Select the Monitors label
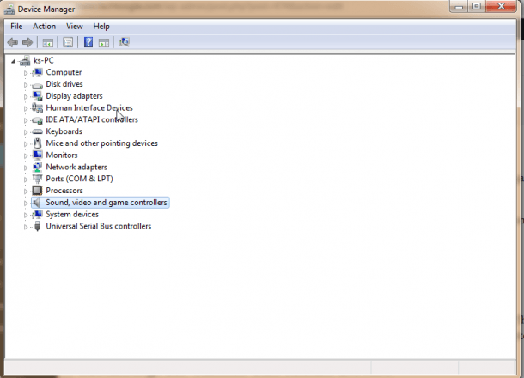The width and height of the screenshot is (524, 378). coord(62,155)
